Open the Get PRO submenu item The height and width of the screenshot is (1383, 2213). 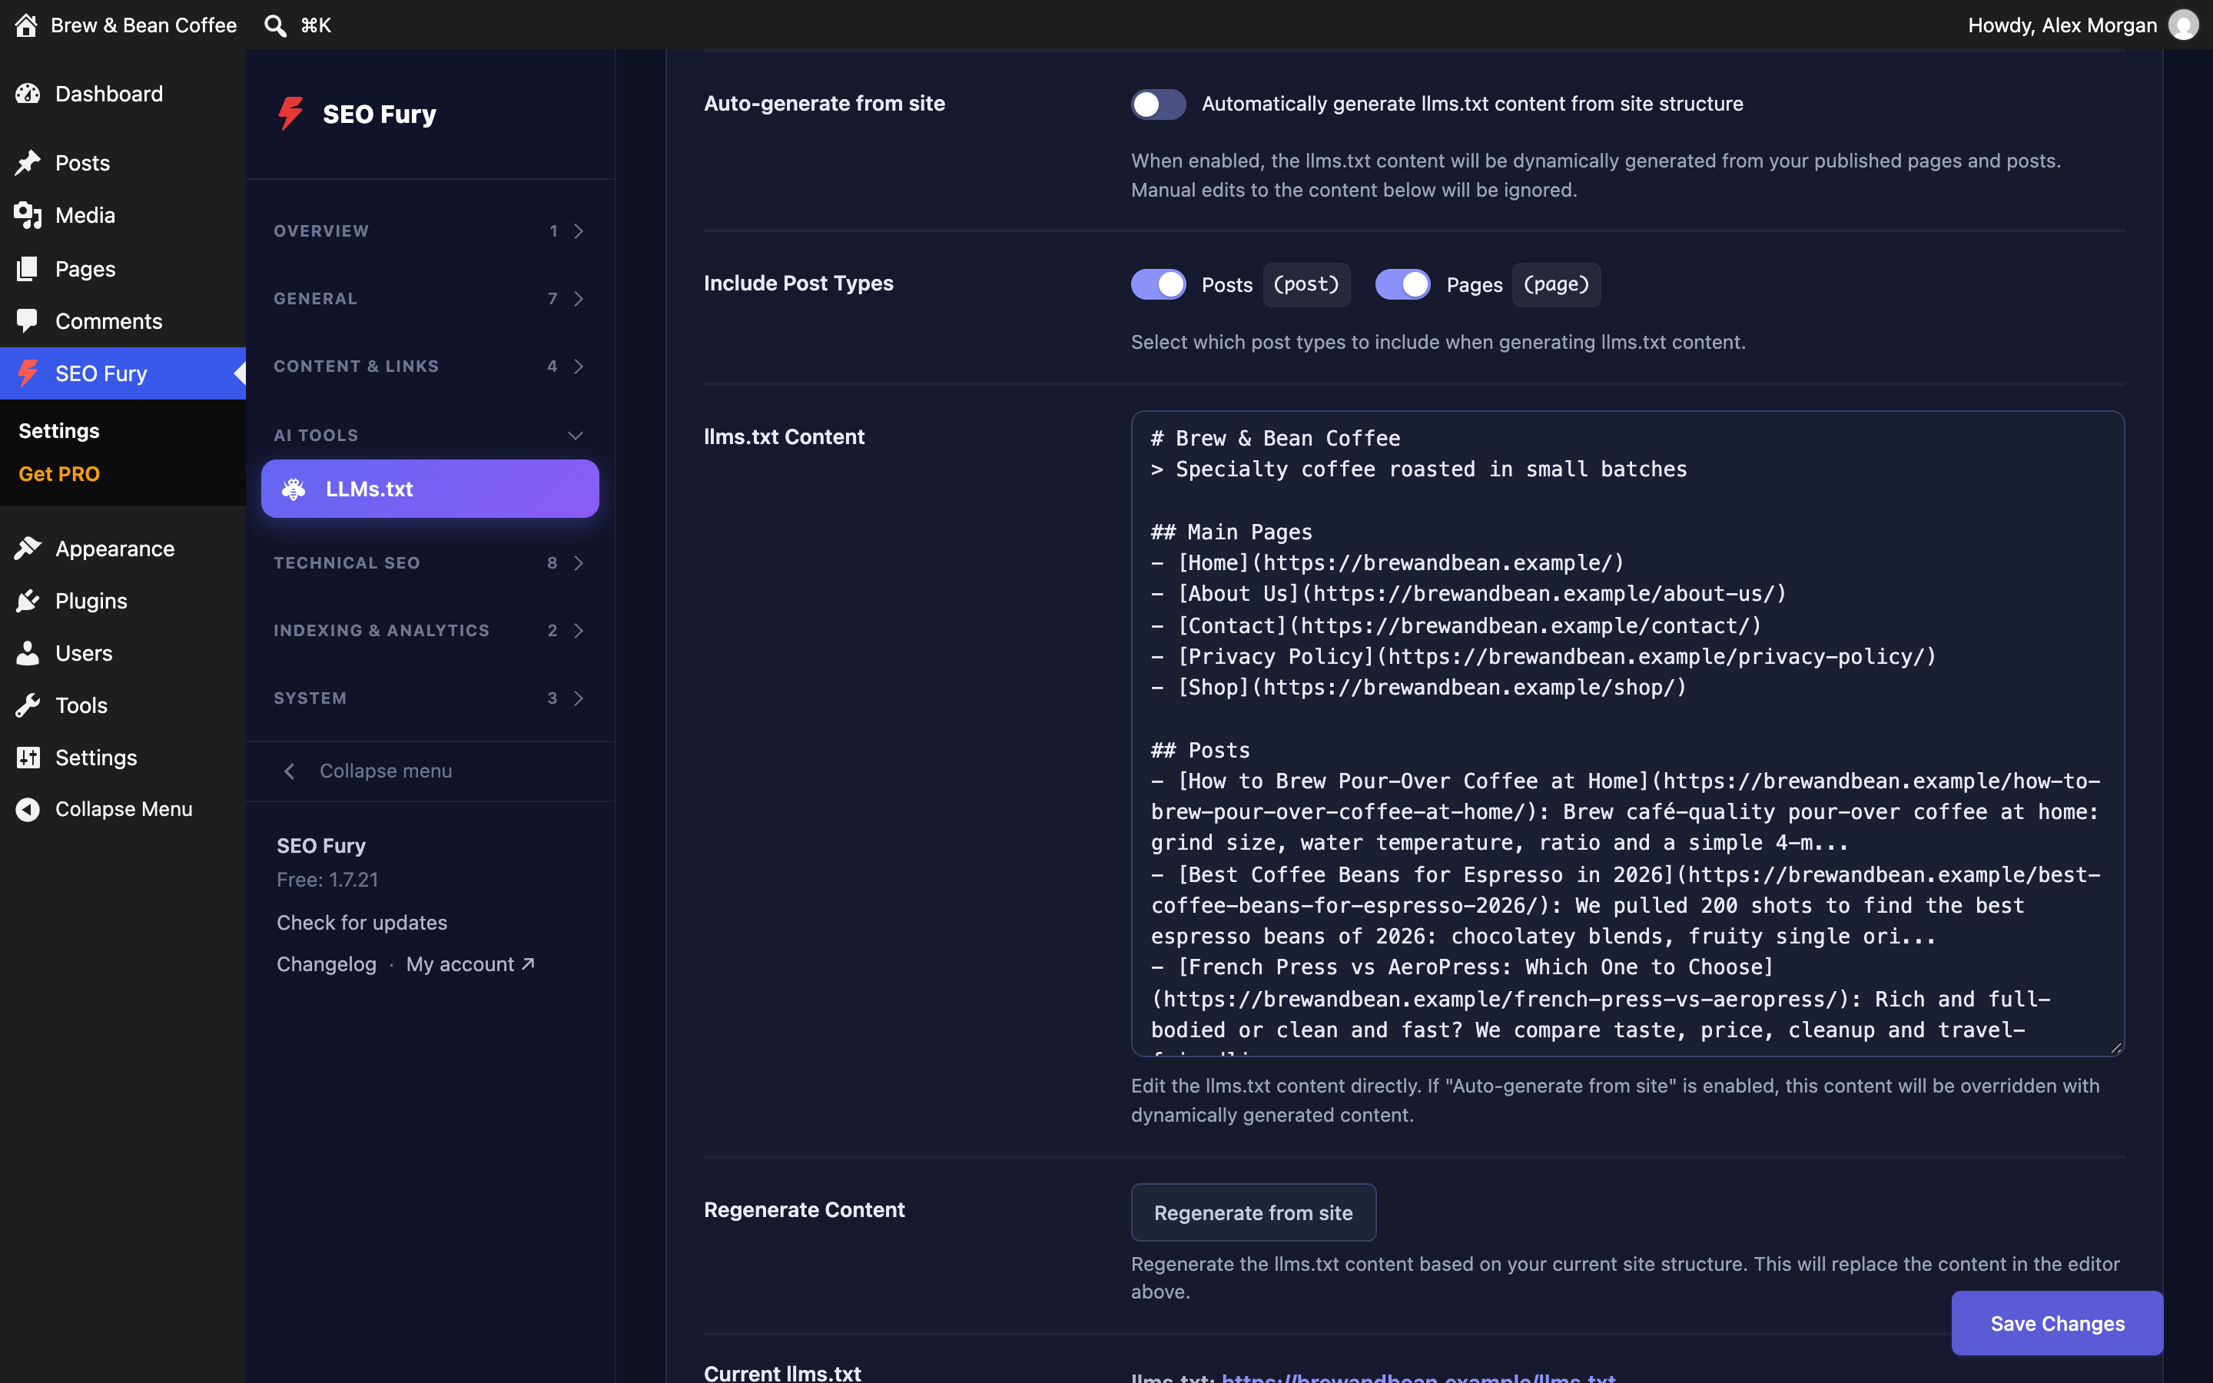pyautogui.click(x=58, y=473)
